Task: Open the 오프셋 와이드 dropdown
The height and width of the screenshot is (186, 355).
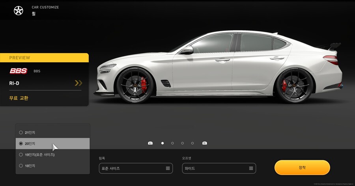Action: [219, 168]
